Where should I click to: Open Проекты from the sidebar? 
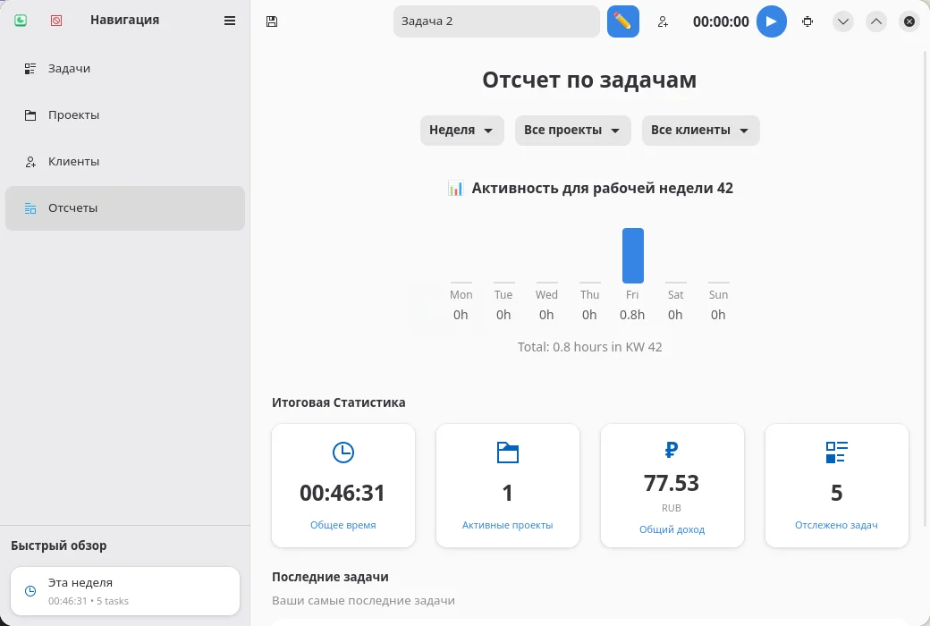click(72, 114)
